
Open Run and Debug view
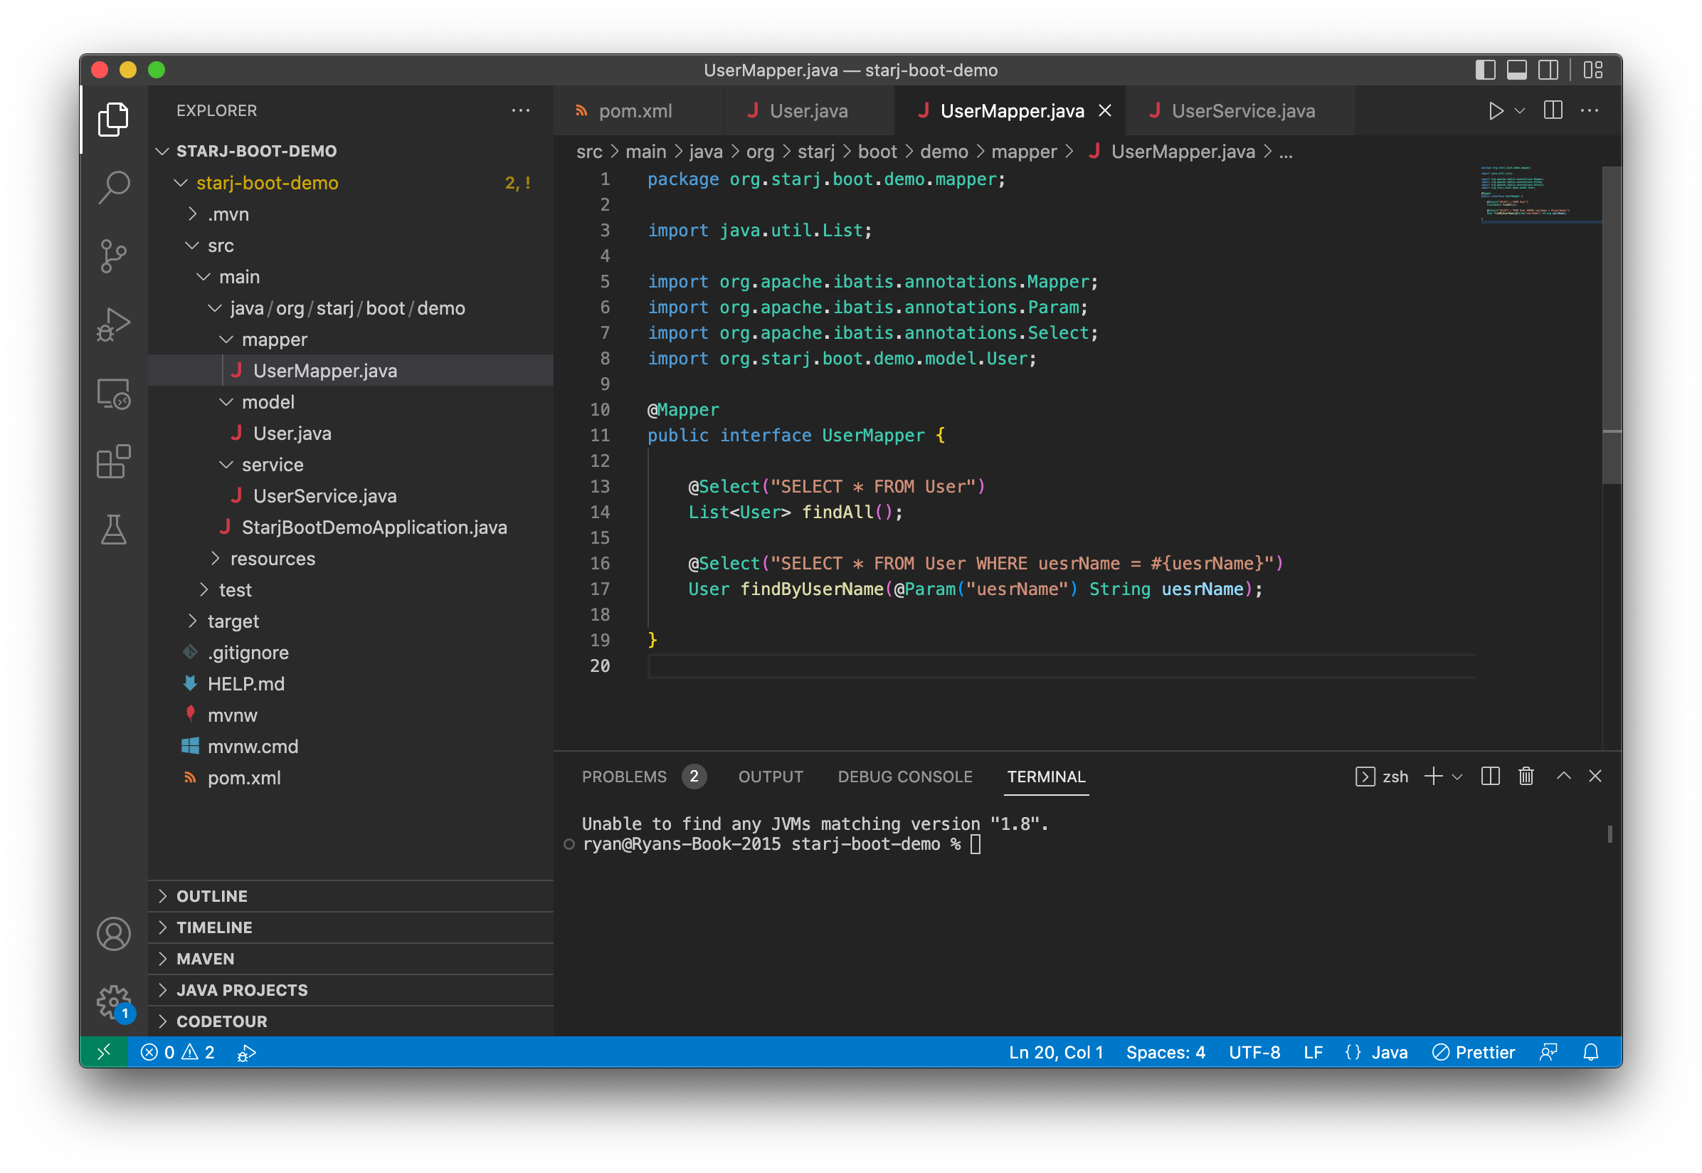point(113,324)
